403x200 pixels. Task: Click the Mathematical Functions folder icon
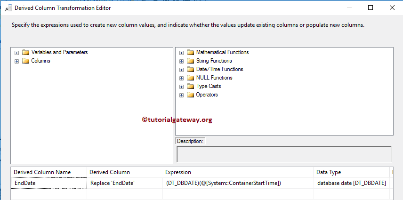click(x=190, y=53)
